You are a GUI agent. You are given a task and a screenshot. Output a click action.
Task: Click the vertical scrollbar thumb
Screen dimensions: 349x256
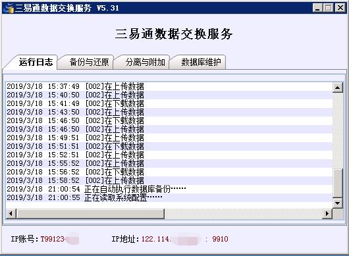tap(338, 183)
